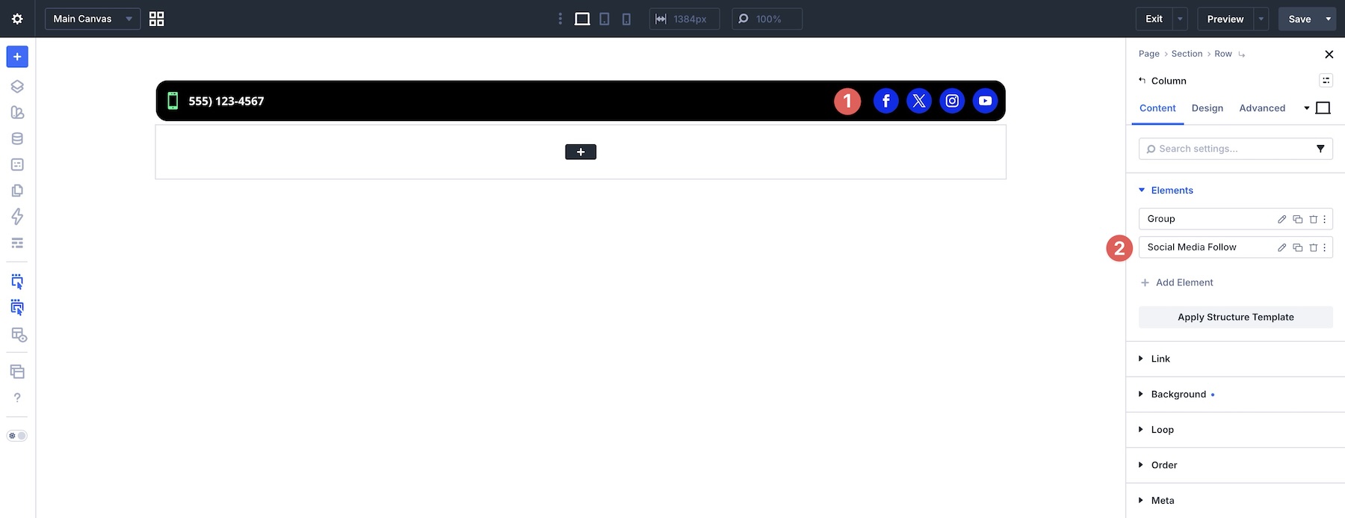Switch to the Design tab
Viewport: 1345px width, 518px height.
click(x=1208, y=108)
